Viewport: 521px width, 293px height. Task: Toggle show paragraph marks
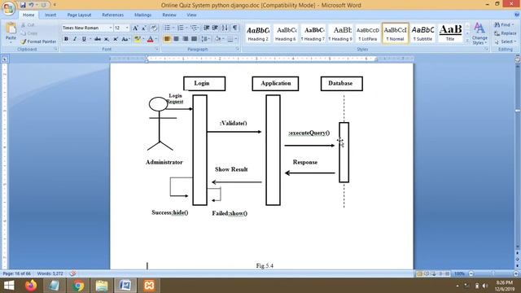235,28
